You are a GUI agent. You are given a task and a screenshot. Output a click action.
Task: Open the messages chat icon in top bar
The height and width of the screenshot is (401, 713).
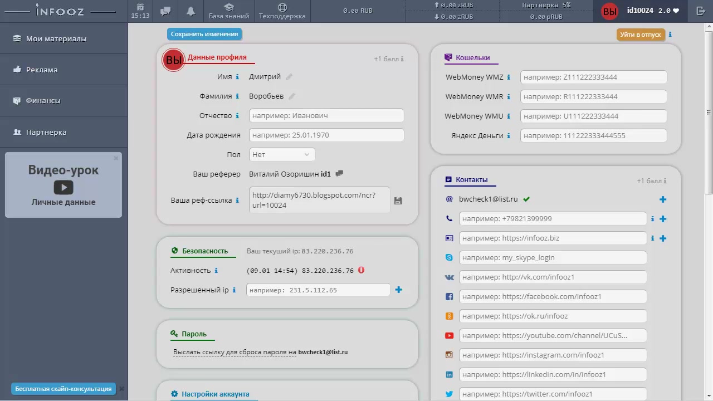(x=165, y=11)
